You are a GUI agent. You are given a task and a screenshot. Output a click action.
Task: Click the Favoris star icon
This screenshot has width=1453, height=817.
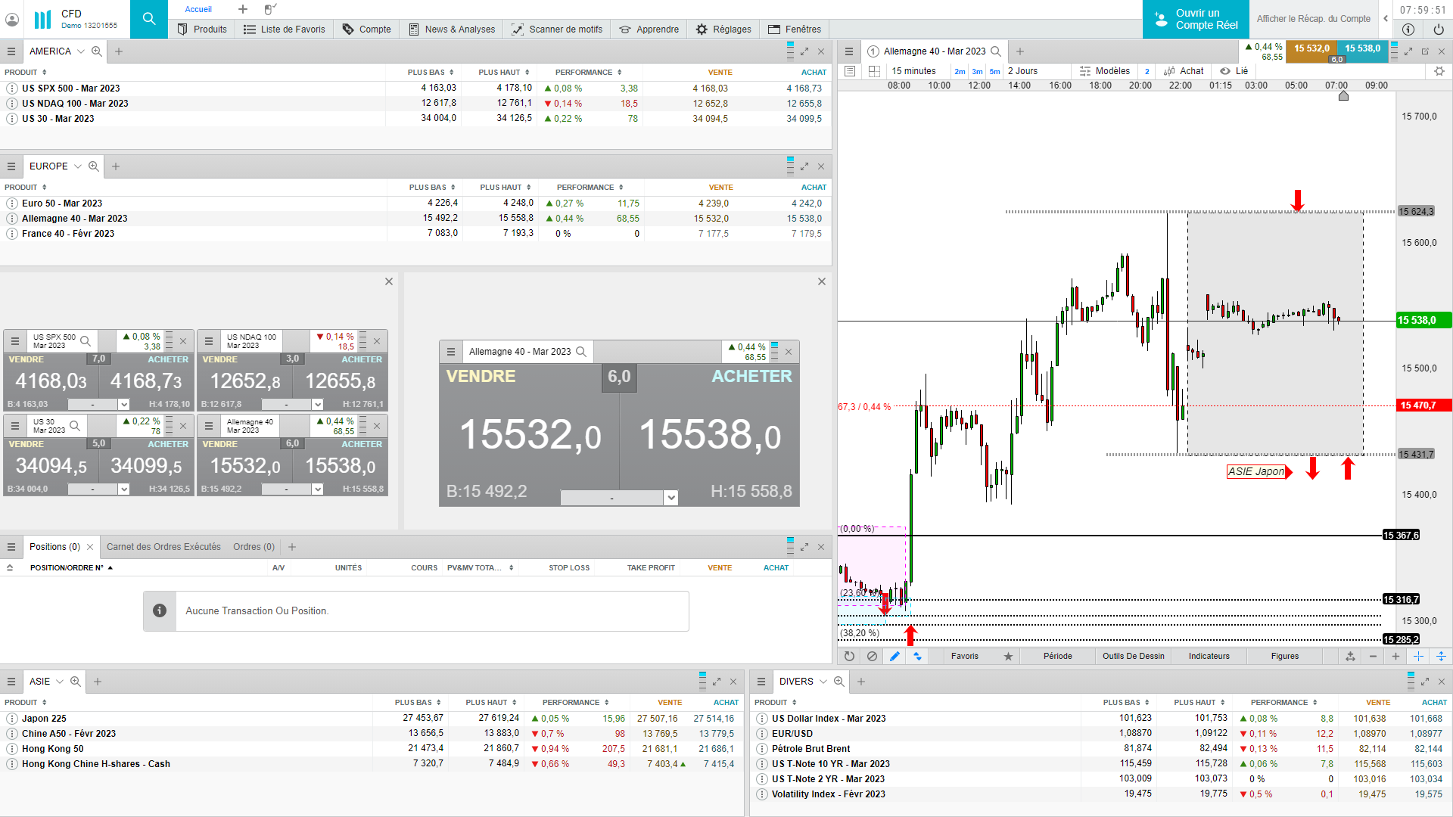coord(1008,657)
